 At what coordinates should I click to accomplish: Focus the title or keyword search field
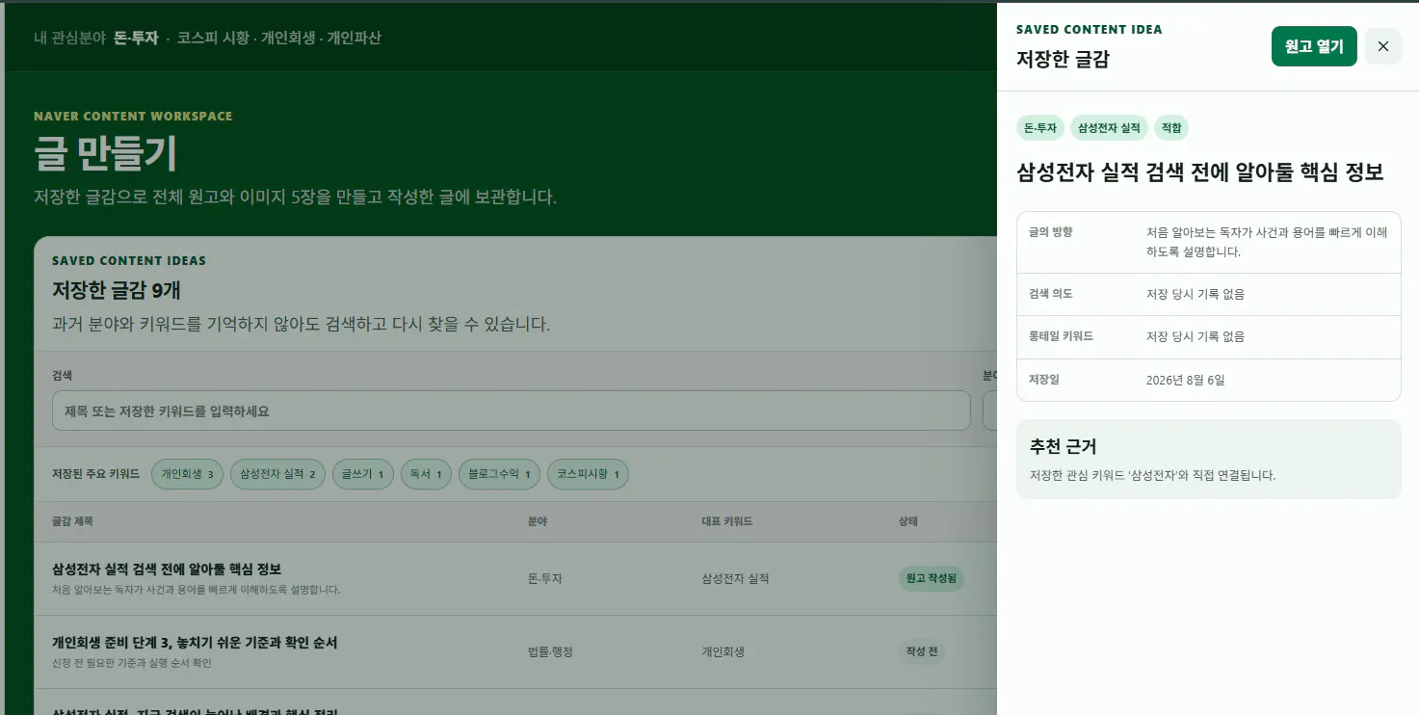(x=511, y=410)
